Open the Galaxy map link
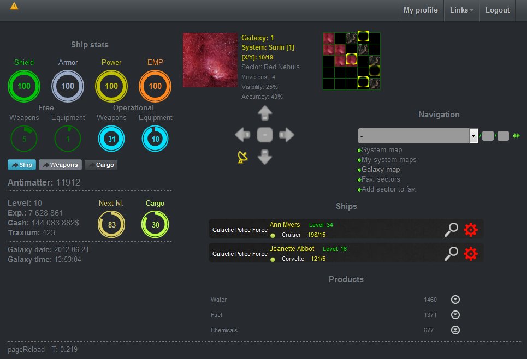This screenshot has width=527, height=359. (x=381, y=170)
